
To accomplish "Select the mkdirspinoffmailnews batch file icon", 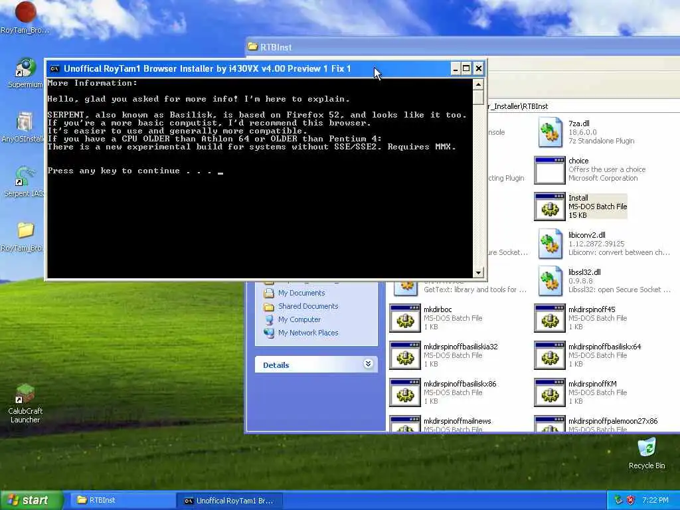I will click(x=405, y=424).
